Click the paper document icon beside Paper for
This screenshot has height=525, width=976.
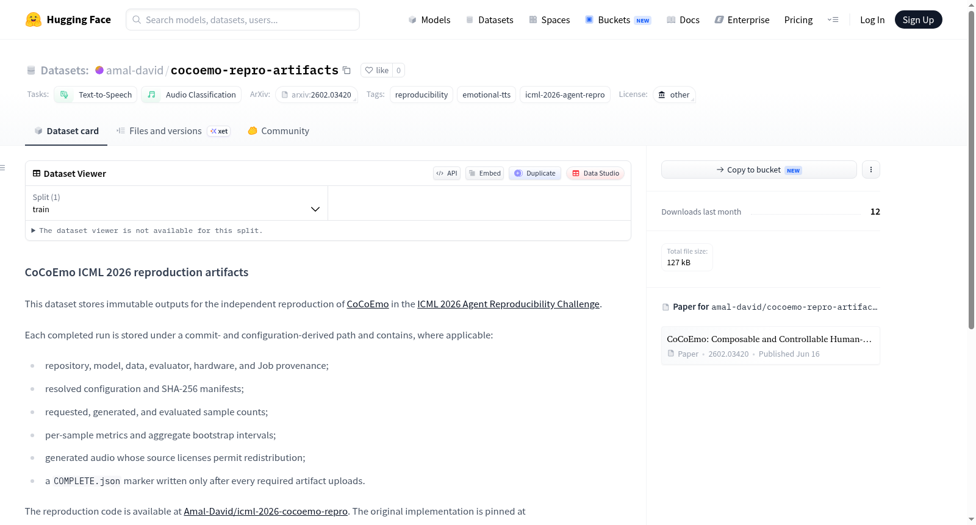click(666, 307)
